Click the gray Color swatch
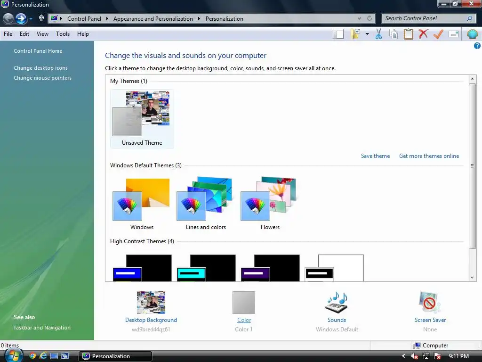Image resolution: width=482 pixels, height=362 pixels. [x=244, y=303]
